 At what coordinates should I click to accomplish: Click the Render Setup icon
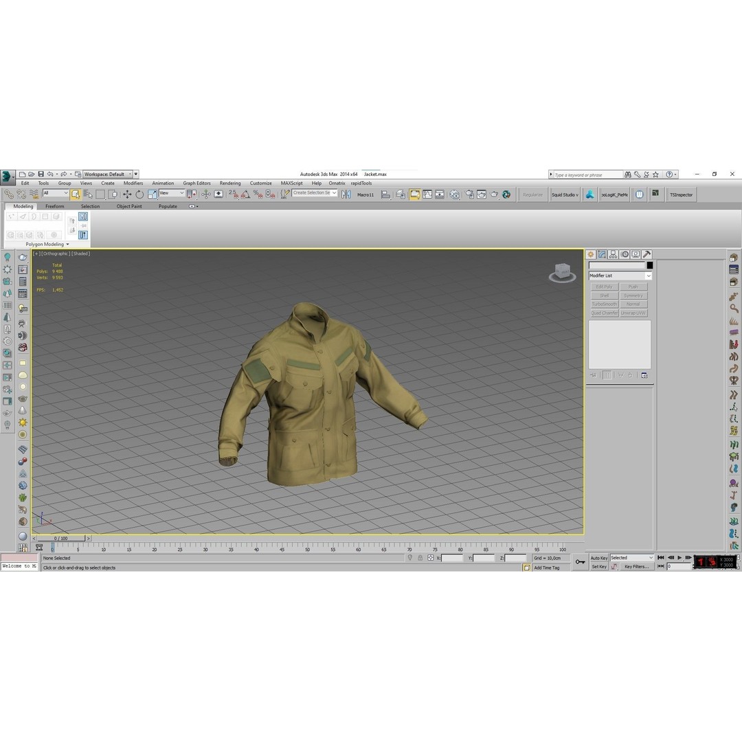469,194
